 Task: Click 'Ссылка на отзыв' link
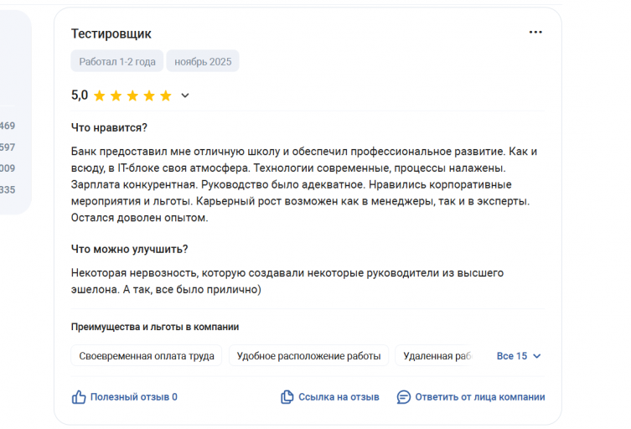(x=339, y=397)
